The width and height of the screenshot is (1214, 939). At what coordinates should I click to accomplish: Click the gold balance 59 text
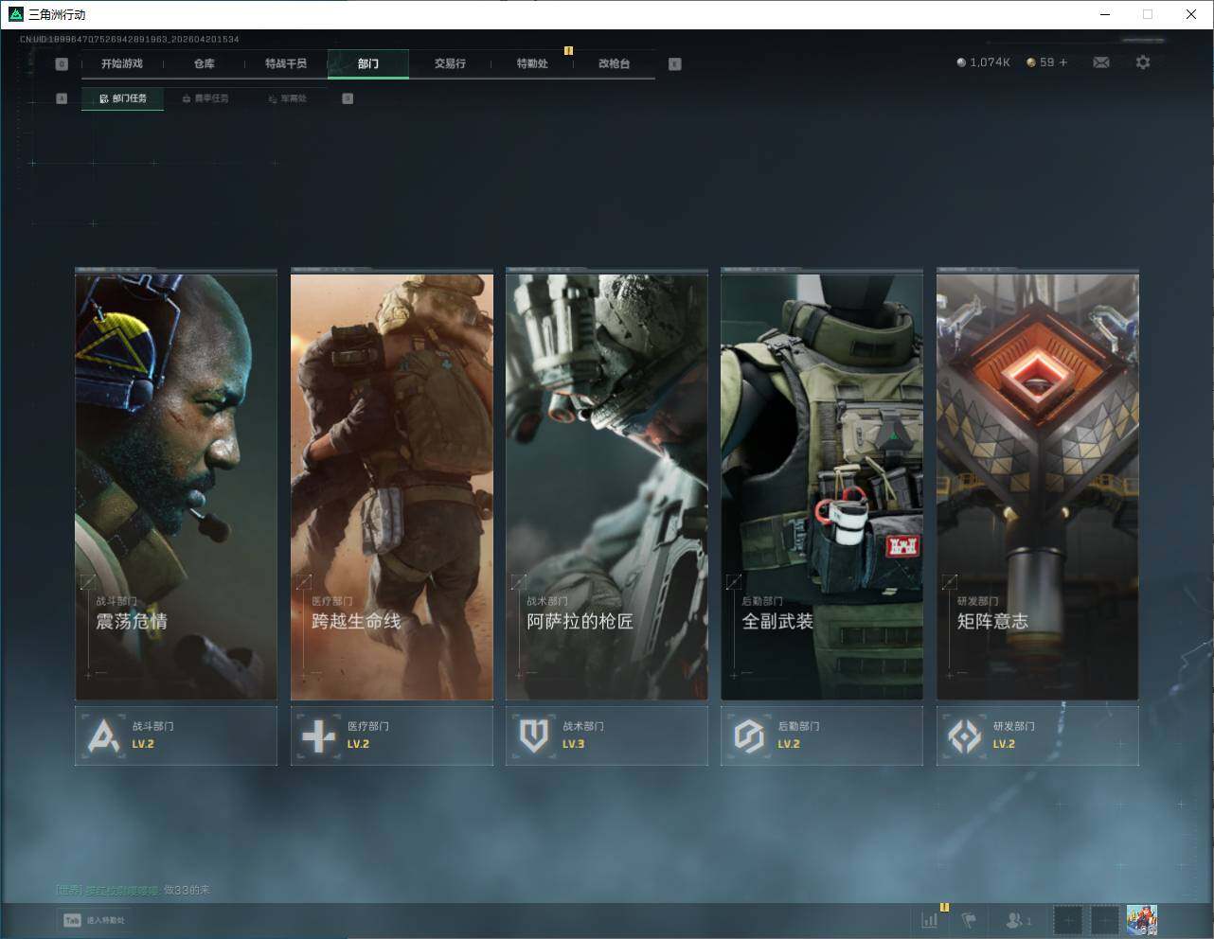click(1046, 62)
